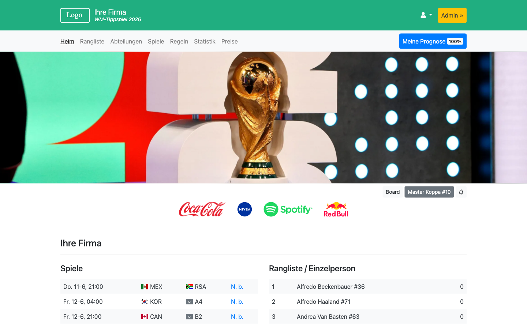Open the Statistik menu item
This screenshot has width=527, height=329.
coord(205,41)
